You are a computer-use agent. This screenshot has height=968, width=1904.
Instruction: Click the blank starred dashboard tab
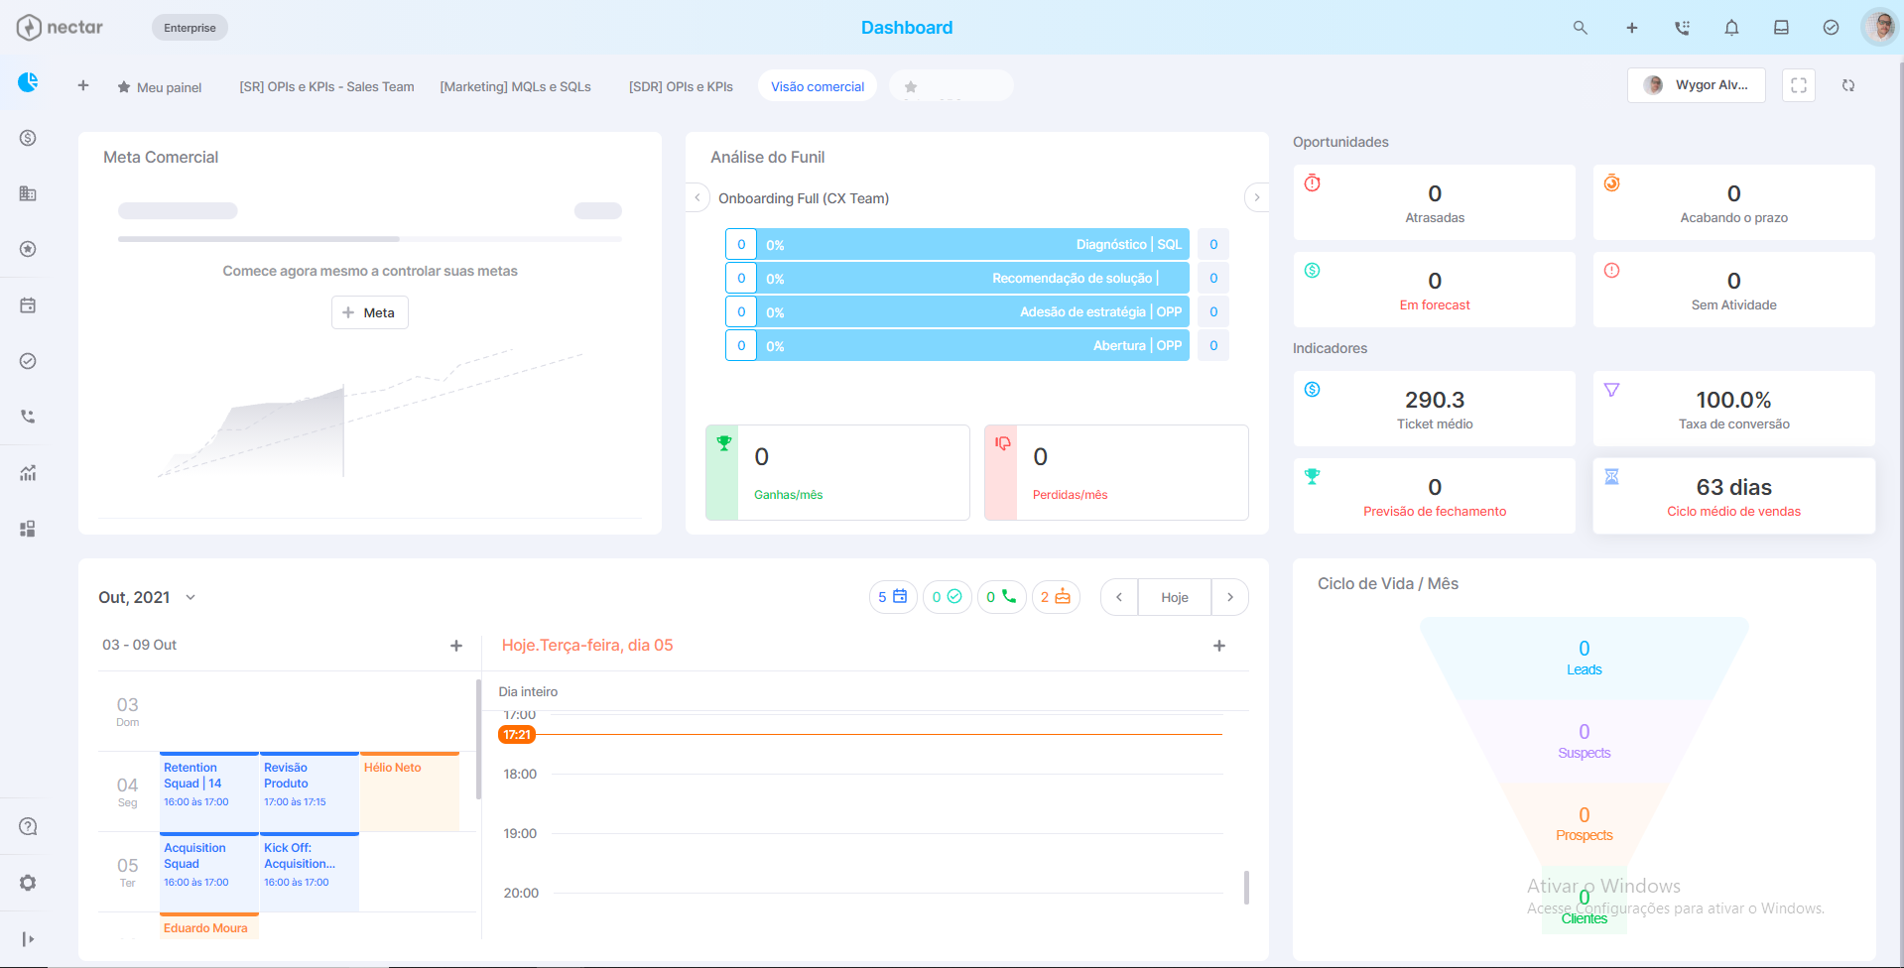point(952,86)
